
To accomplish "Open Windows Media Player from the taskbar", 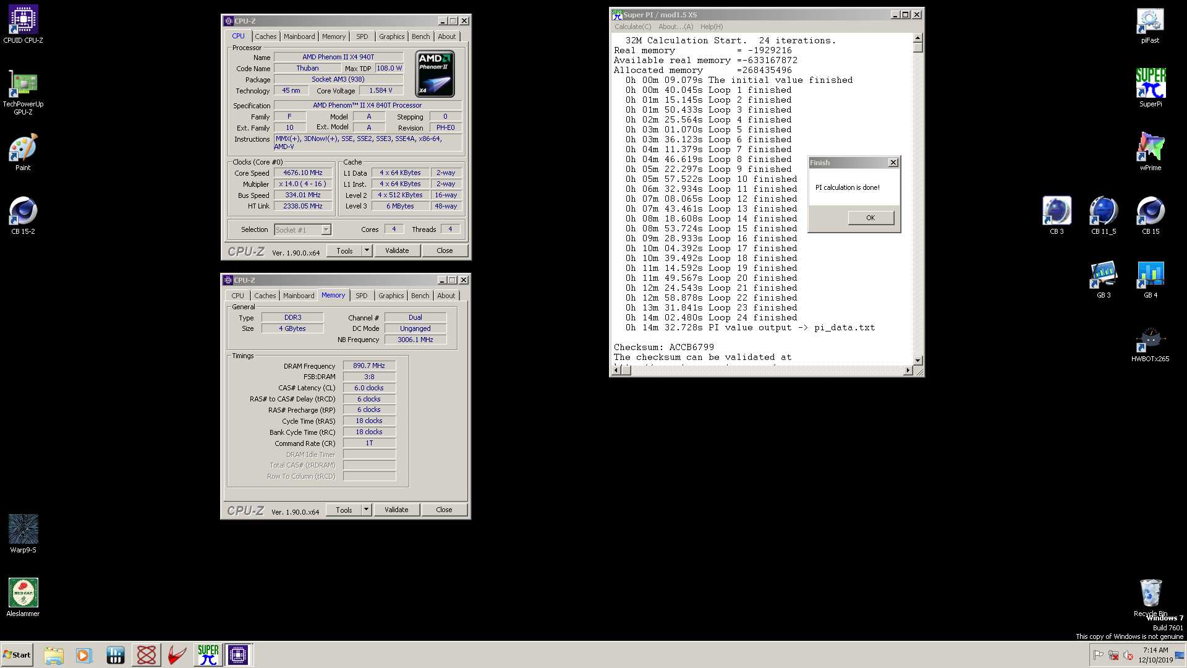I will [84, 655].
